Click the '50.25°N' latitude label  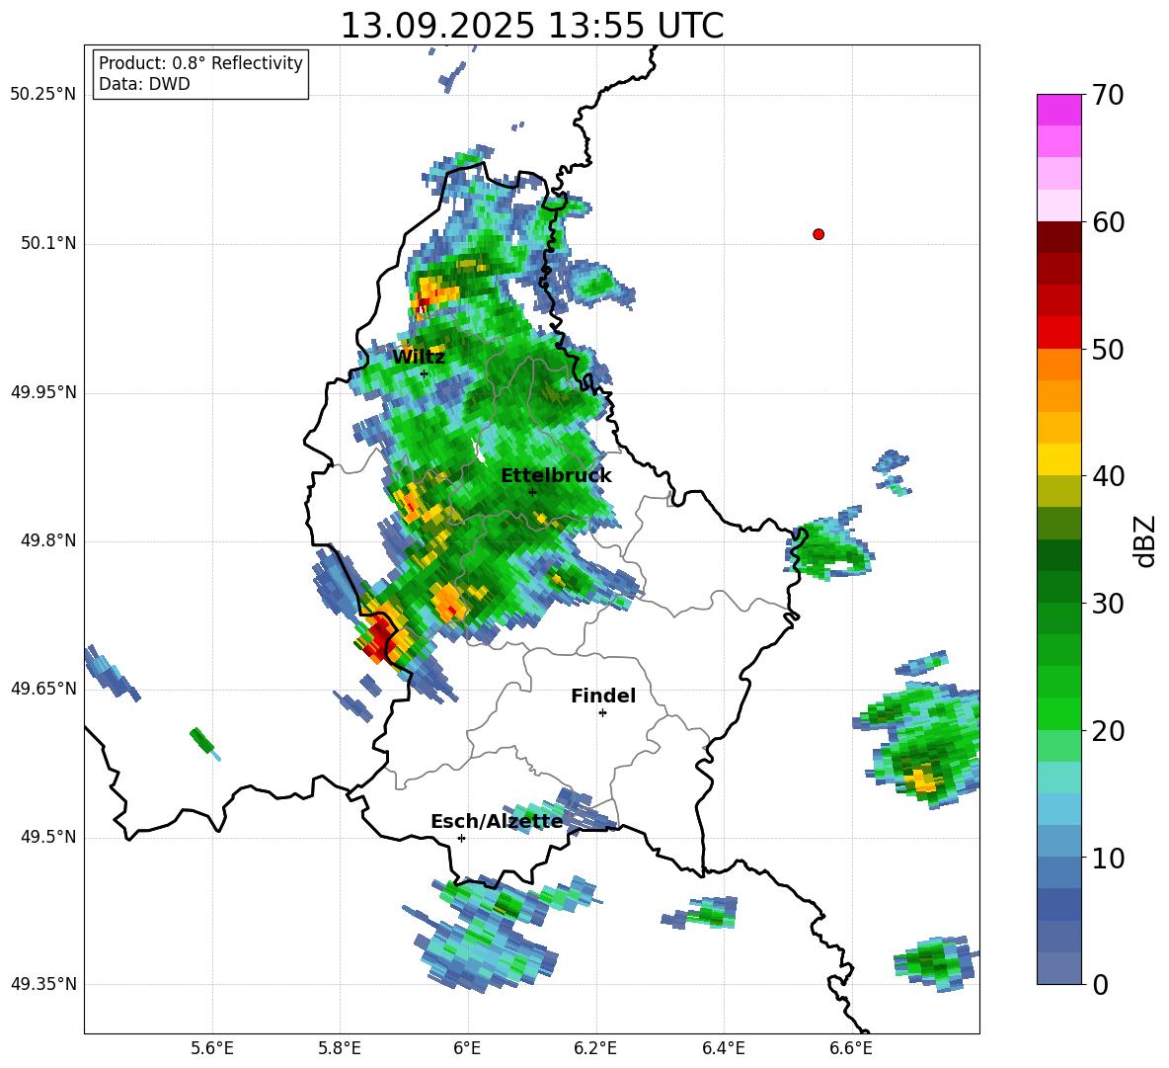tap(43, 95)
